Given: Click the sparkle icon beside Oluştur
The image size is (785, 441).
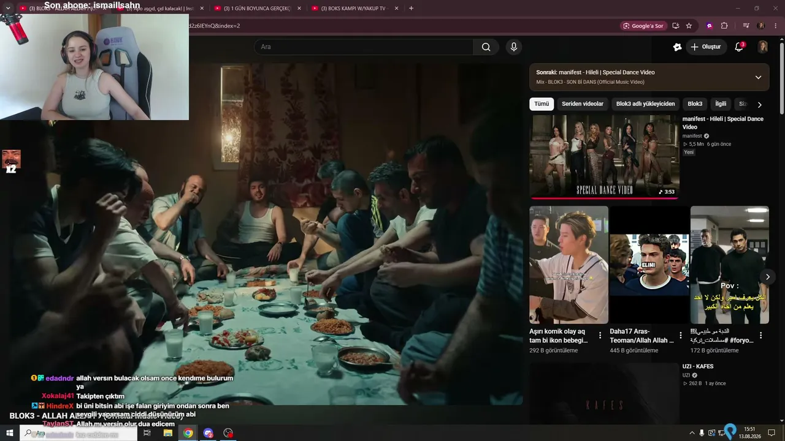Looking at the screenshot, I should point(677,47).
